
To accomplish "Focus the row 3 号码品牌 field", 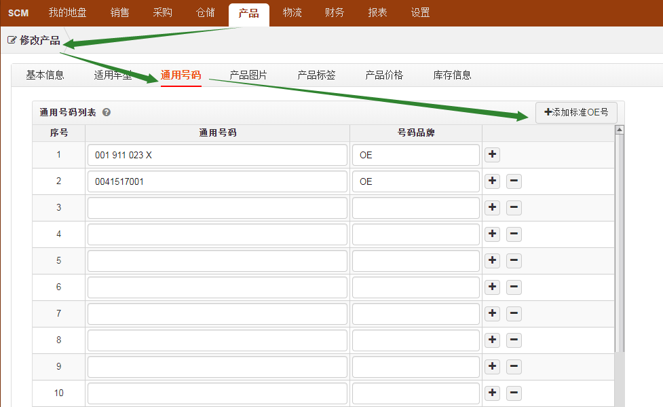I will pos(416,208).
